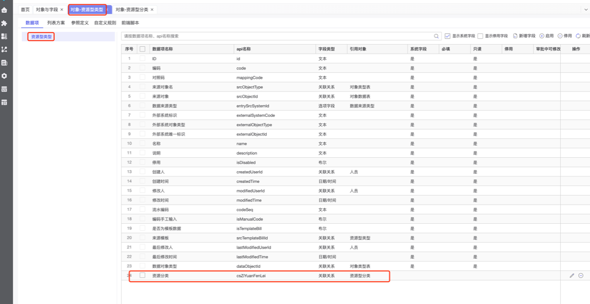Uncheck the 显示系统字段 checkbox
This screenshot has height=304, width=590.
[x=447, y=36]
